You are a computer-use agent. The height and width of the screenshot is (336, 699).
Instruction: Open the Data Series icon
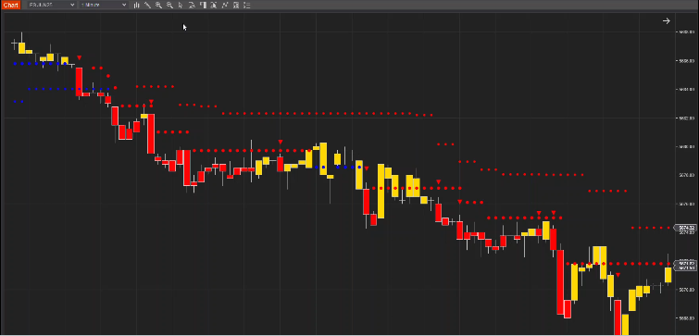214,6
